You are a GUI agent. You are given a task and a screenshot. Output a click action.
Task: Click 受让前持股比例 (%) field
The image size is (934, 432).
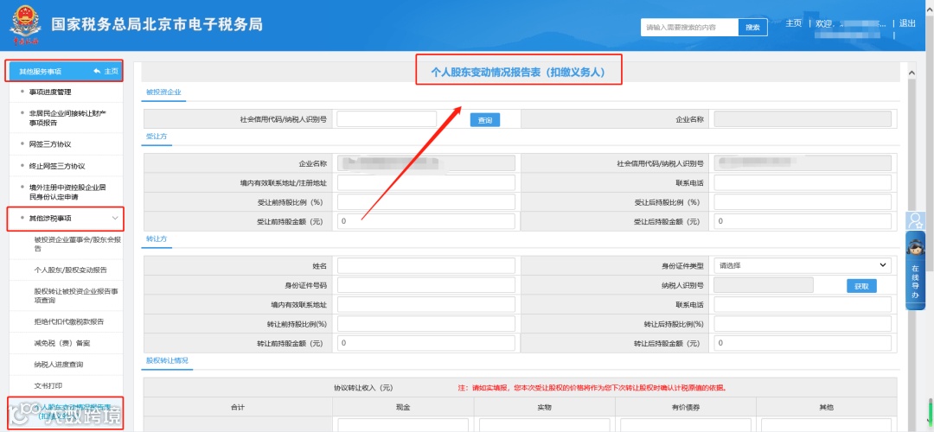tap(425, 201)
